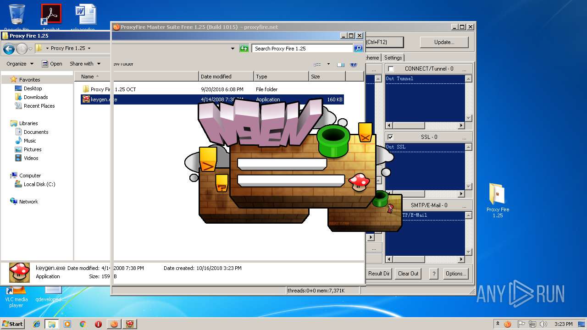Click the small green pipe in keygen
587x330 pixels.
380,199
